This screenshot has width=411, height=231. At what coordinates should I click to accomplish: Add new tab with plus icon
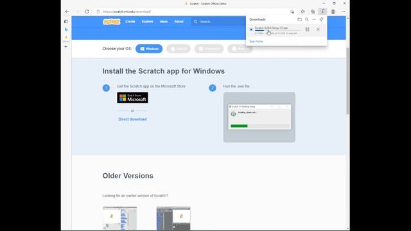point(66,47)
